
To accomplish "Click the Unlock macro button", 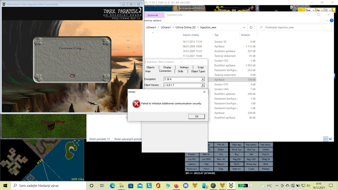I will click(x=266, y=150).
